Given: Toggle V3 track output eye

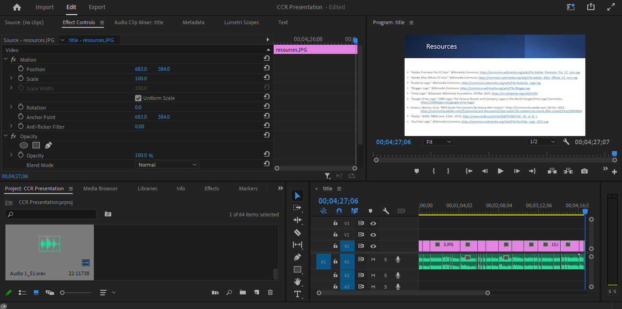Looking at the screenshot, I should (x=373, y=223).
